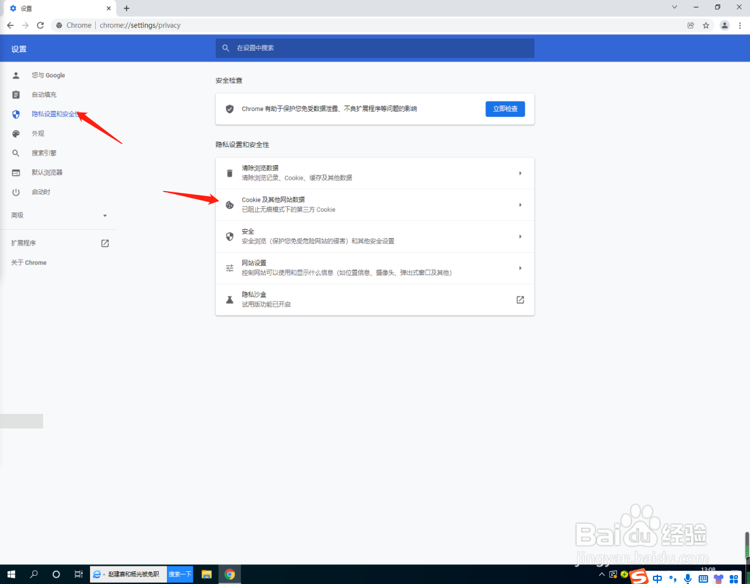750x584 pixels.
Task: Click the browser icon beside 默认浏览器
Action: pos(16,173)
